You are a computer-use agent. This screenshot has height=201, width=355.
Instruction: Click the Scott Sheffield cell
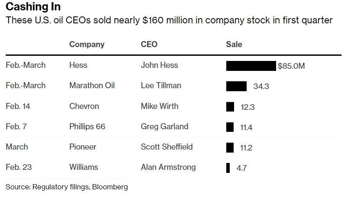point(166,147)
